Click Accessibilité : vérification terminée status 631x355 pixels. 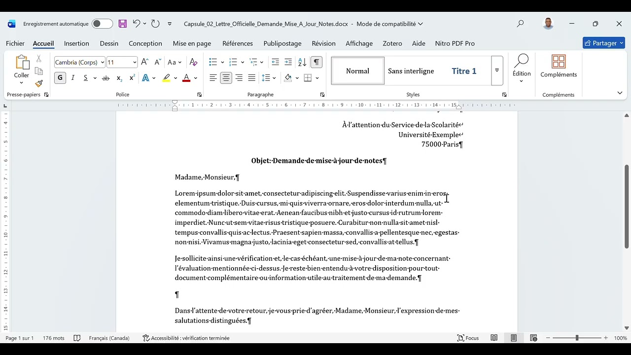[x=186, y=338]
